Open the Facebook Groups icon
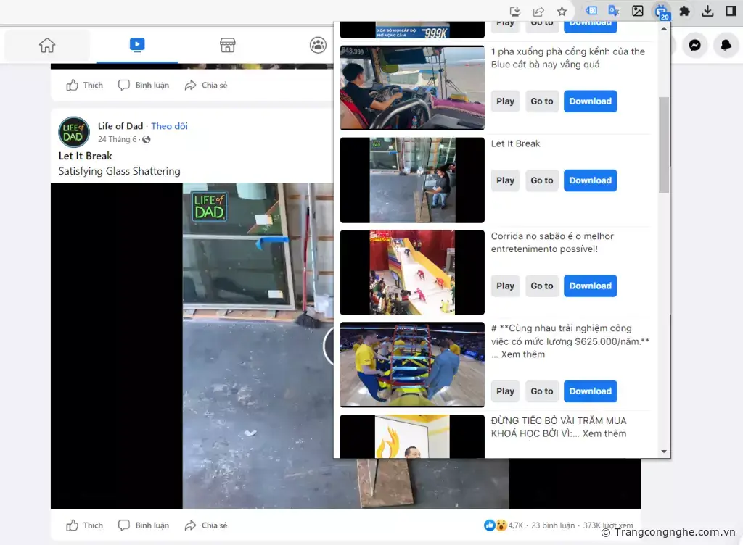The image size is (743, 545). pos(318,46)
